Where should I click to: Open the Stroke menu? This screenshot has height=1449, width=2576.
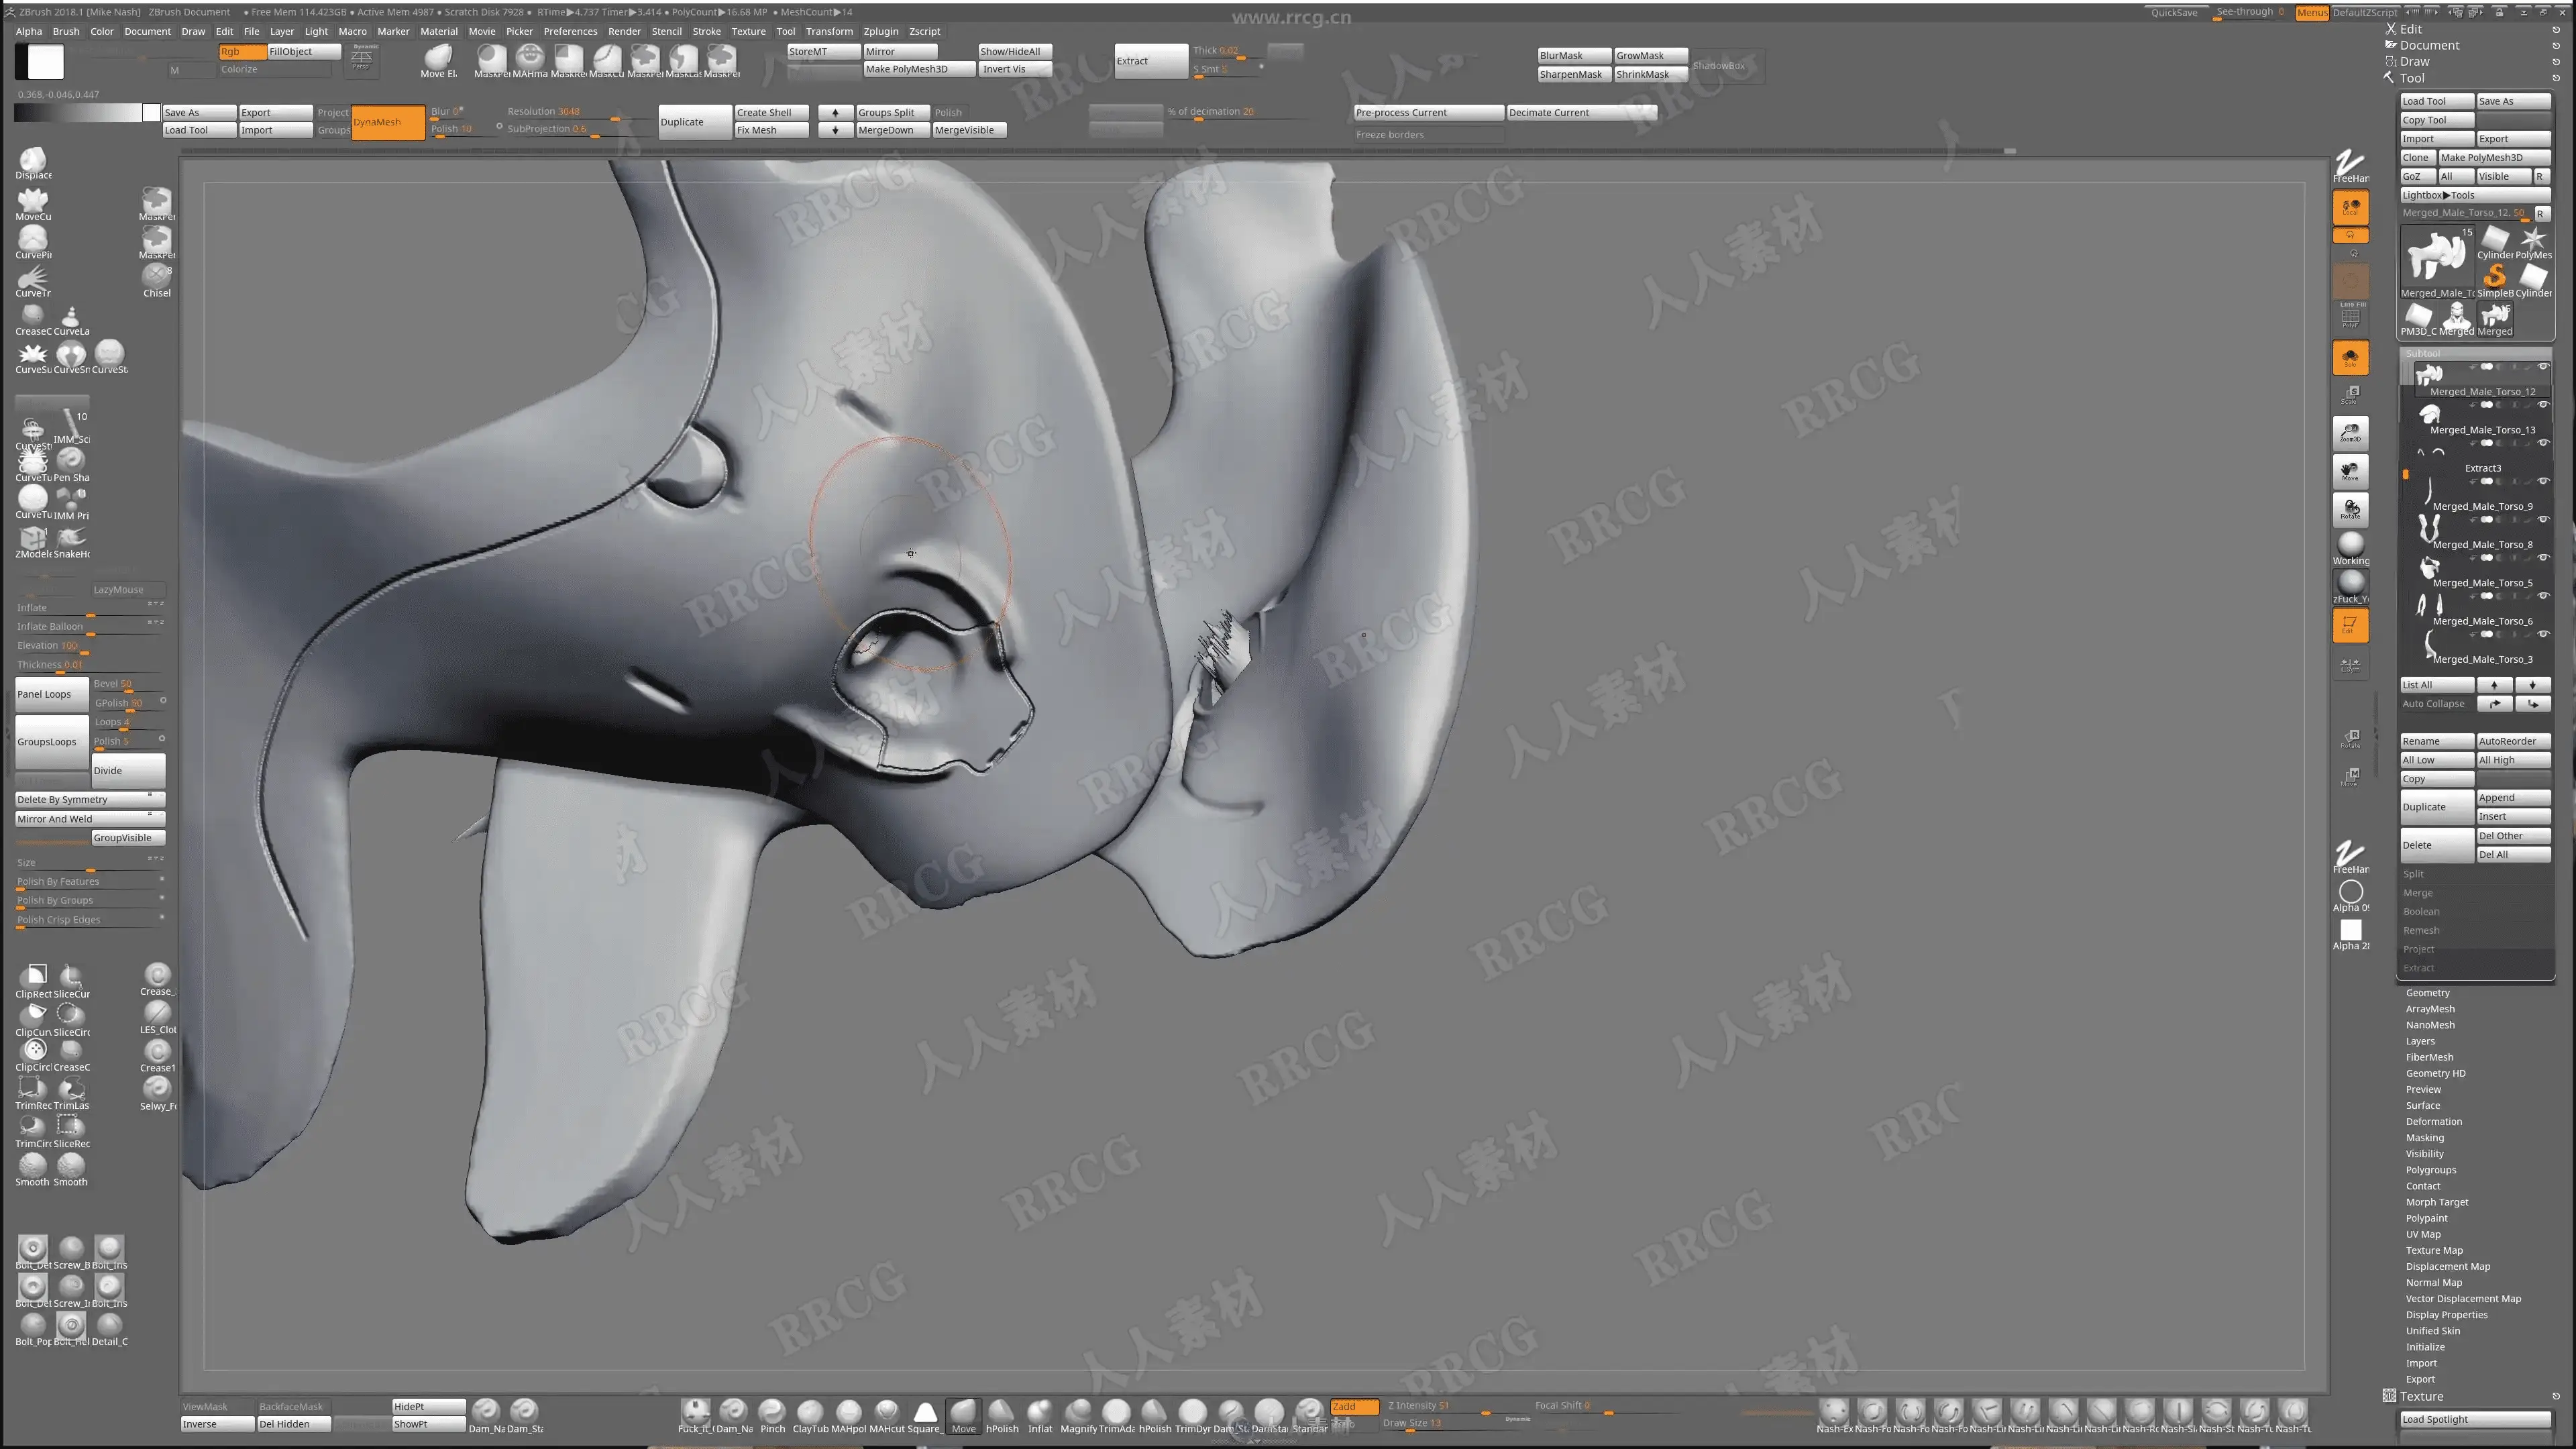tap(706, 31)
